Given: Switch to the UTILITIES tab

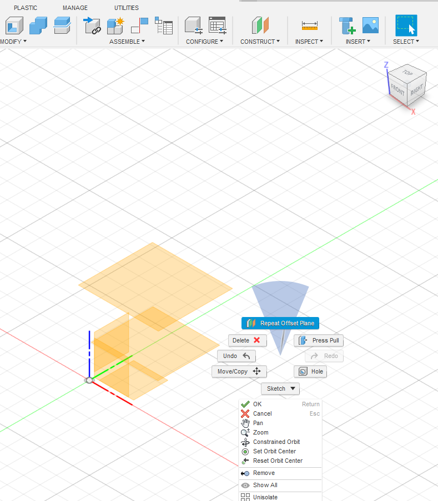Looking at the screenshot, I should pos(127,8).
